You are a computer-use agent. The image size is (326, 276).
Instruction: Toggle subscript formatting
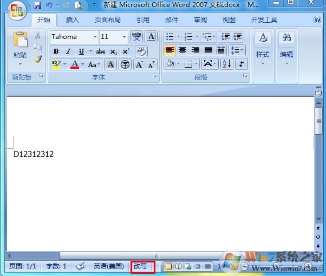(113, 51)
